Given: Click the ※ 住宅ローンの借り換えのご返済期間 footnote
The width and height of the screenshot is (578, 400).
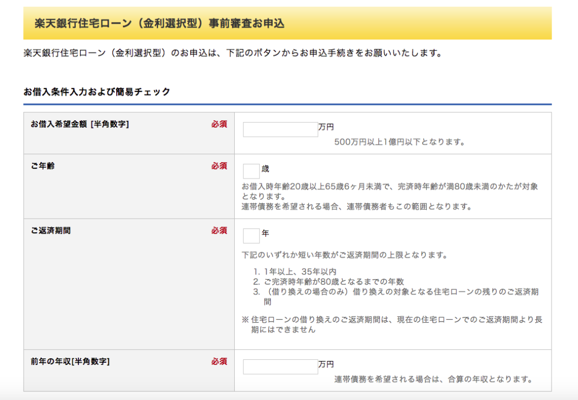Looking at the screenshot, I should click(392, 324).
